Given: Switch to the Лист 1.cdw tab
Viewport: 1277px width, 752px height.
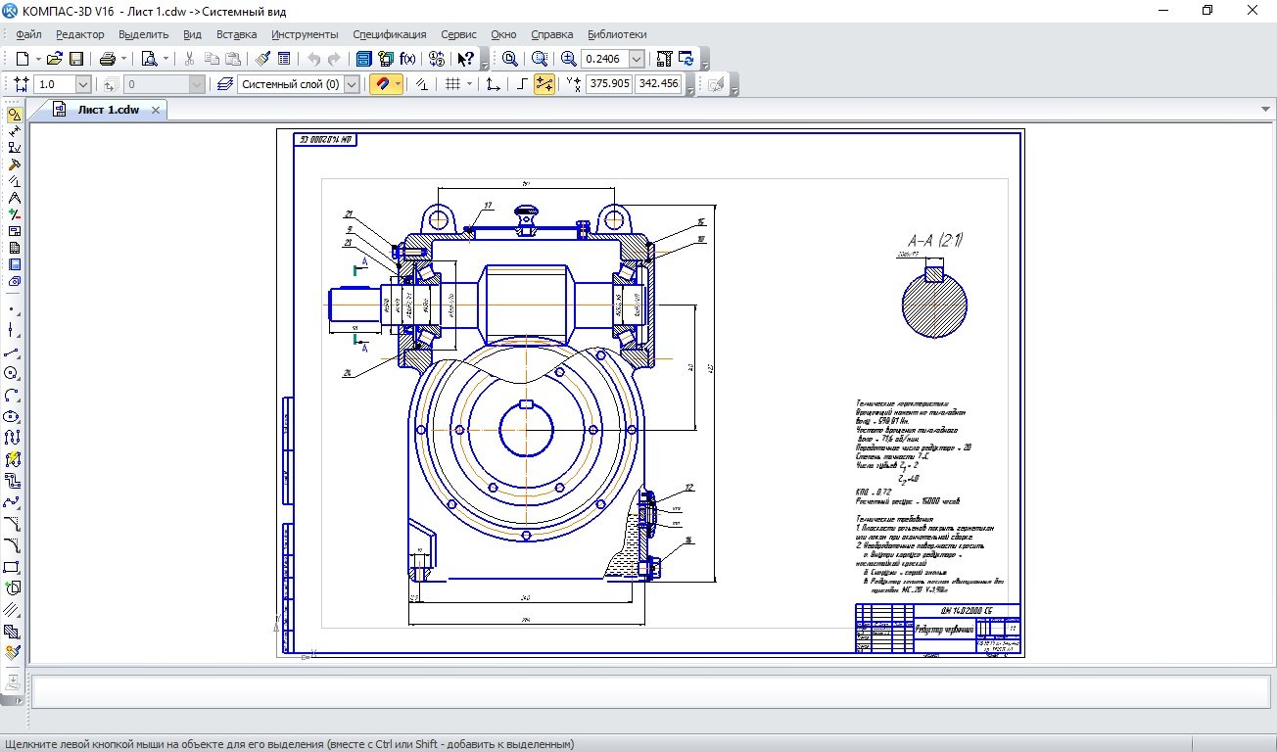Looking at the screenshot, I should coord(108,110).
